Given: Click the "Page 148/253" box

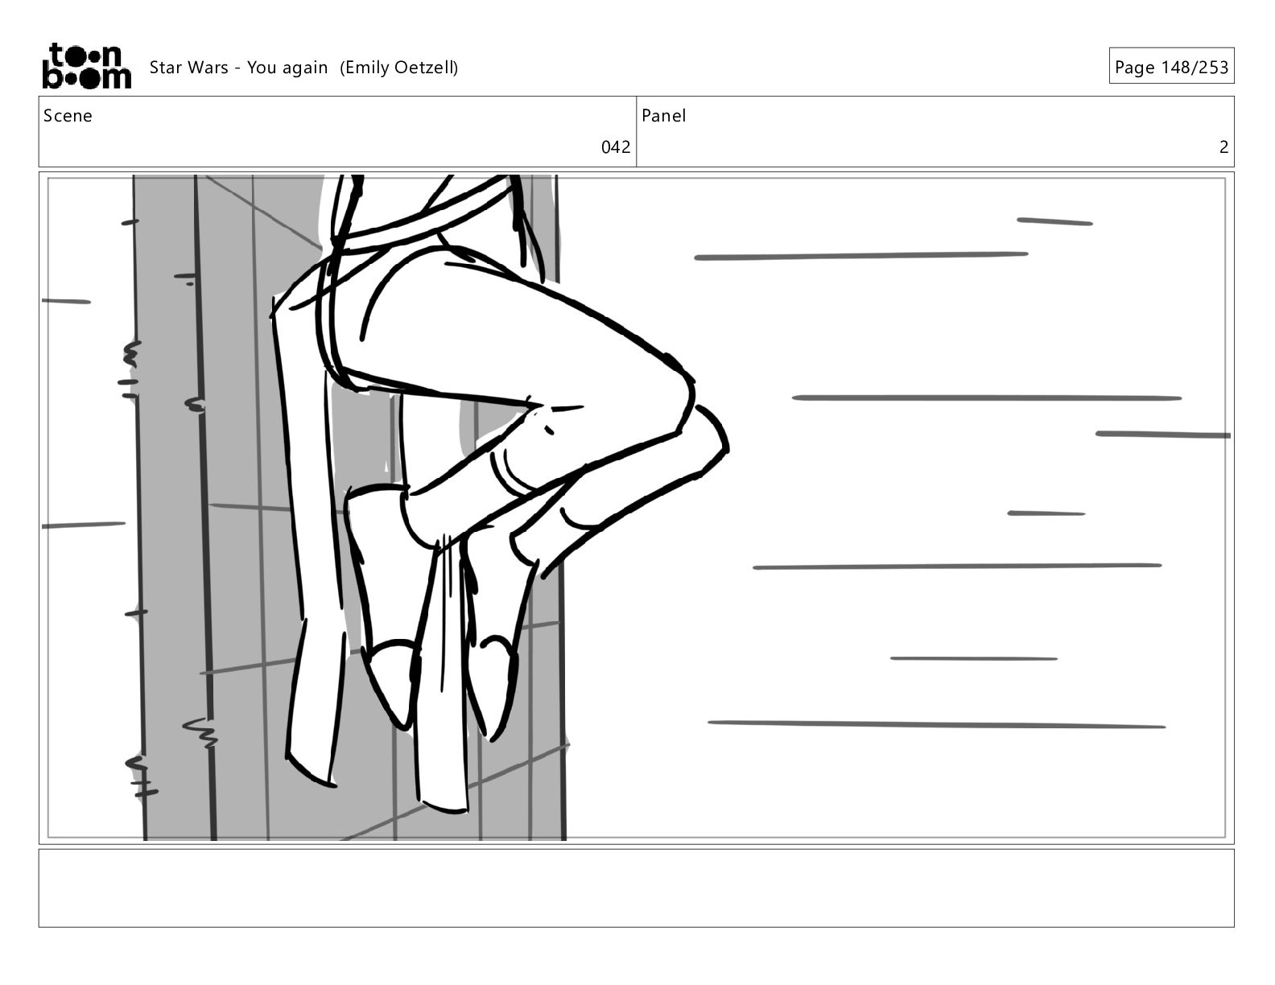Looking at the screenshot, I should [x=1171, y=66].
